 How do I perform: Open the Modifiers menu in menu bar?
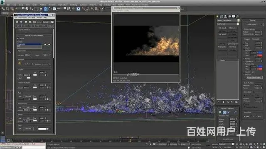[x=42, y=5]
